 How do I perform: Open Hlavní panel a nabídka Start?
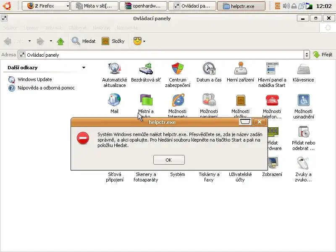(x=272, y=75)
